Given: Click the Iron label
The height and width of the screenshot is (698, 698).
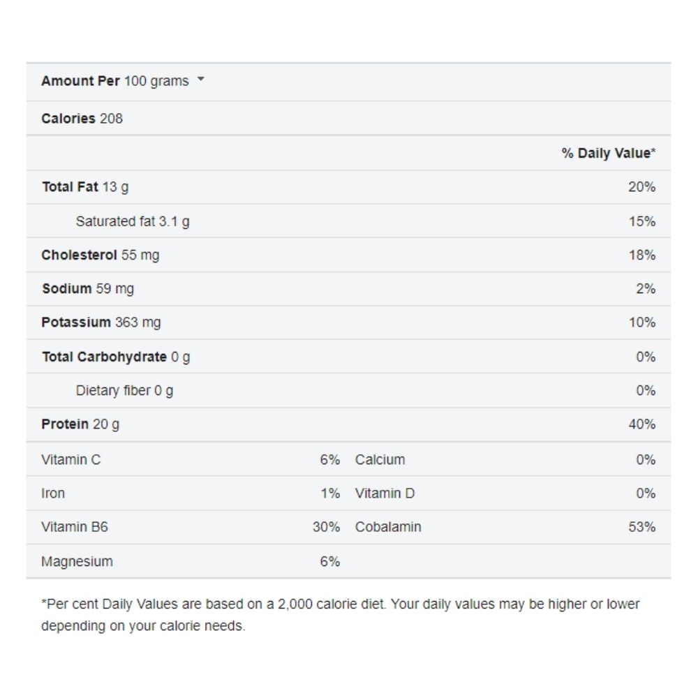Looking at the screenshot, I should (x=53, y=493).
